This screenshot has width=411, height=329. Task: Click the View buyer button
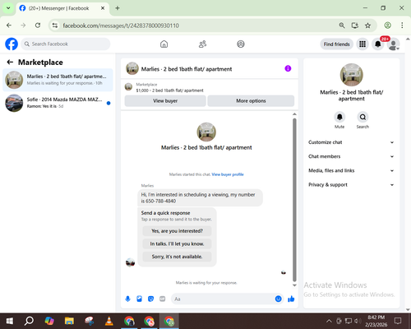(x=165, y=101)
